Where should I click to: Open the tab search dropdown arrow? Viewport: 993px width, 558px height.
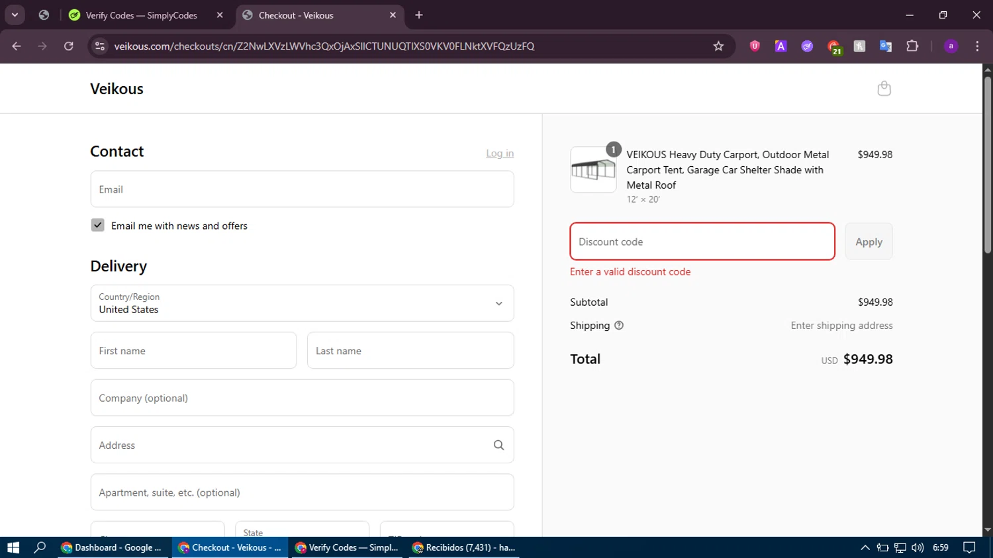tap(15, 15)
